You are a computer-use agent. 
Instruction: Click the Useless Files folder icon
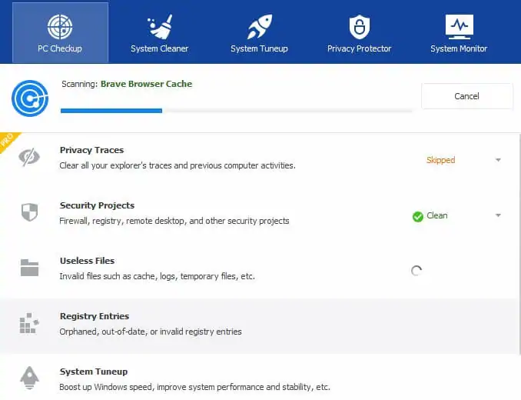pyautogui.click(x=29, y=268)
